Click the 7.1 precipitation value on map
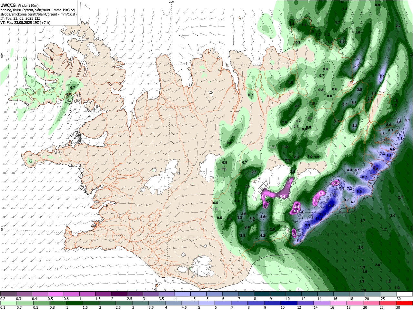The height and width of the screenshot is (310, 413). click(400, 138)
